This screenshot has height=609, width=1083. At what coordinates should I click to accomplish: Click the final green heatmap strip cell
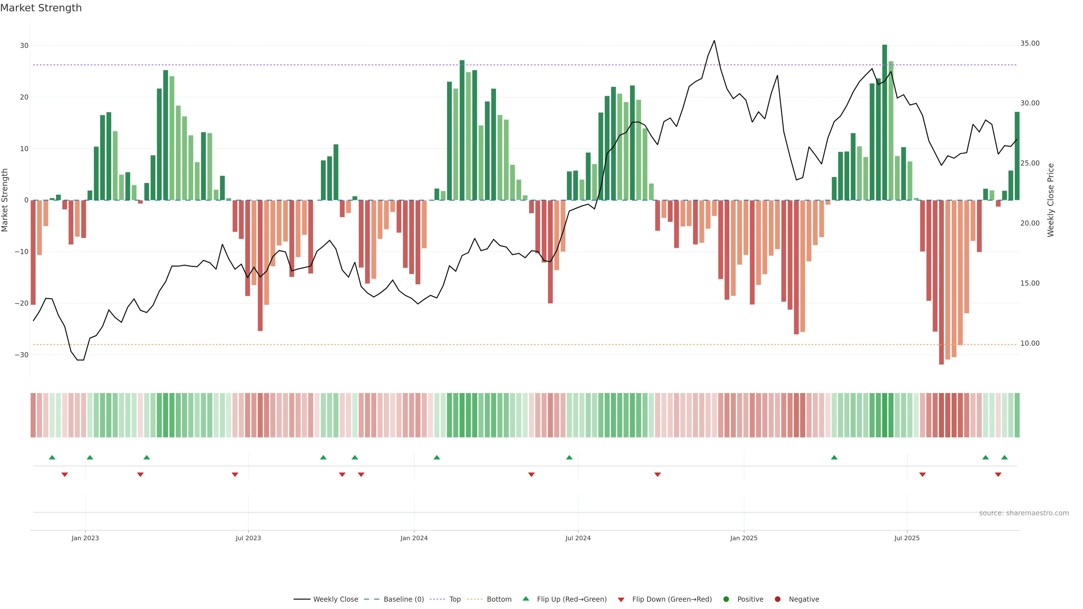1017,415
